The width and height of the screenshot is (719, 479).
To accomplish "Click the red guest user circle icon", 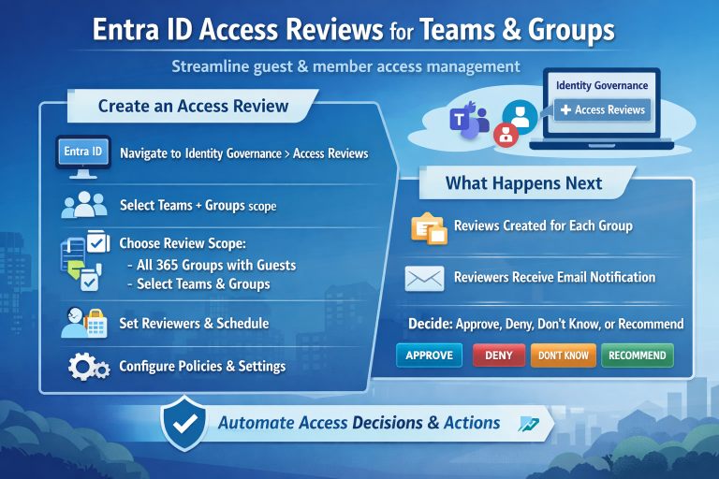I will [506, 135].
